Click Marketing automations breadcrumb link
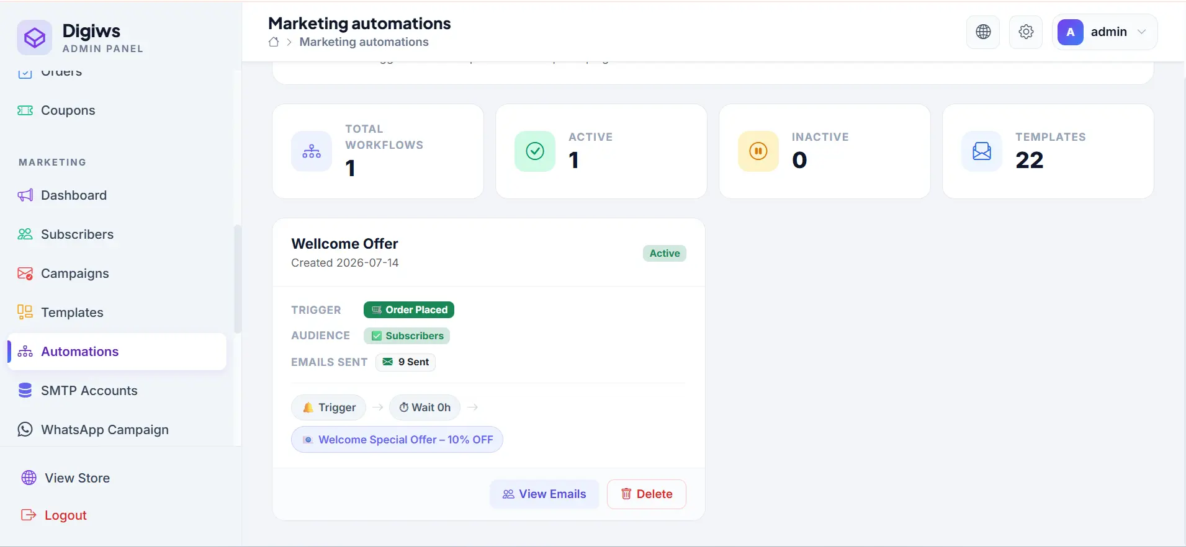 (x=364, y=42)
